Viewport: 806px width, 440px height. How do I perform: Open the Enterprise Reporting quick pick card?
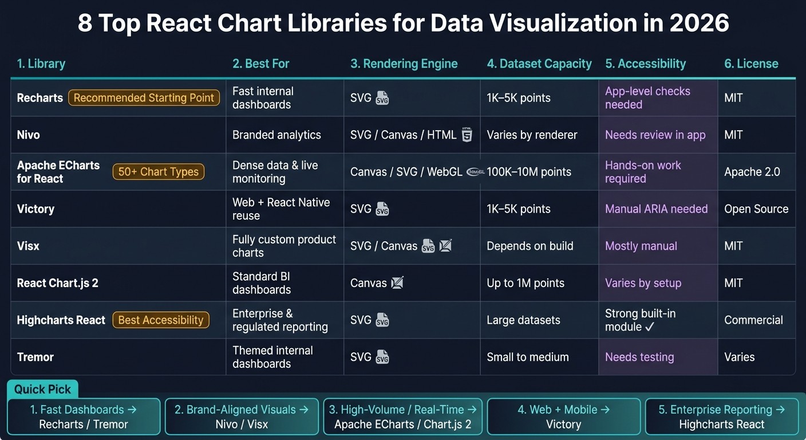point(722,417)
